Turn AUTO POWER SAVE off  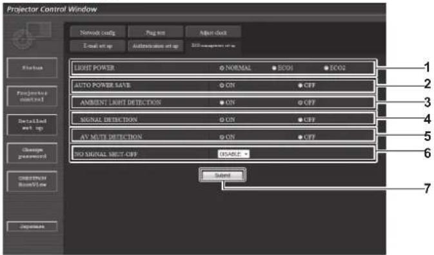point(300,85)
